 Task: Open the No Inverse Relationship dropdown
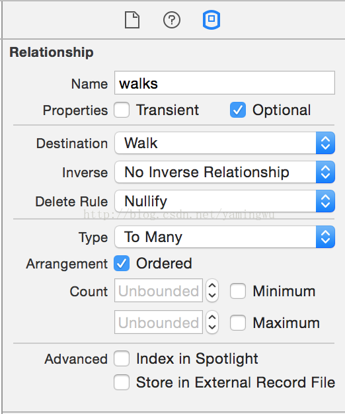[x=225, y=172]
